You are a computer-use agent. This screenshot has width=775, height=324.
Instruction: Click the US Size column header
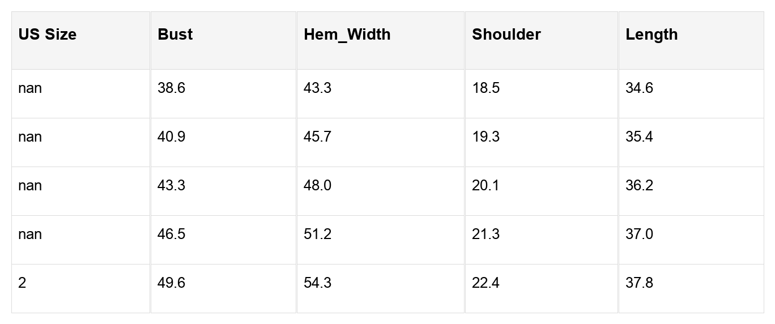[x=47, y=35]
